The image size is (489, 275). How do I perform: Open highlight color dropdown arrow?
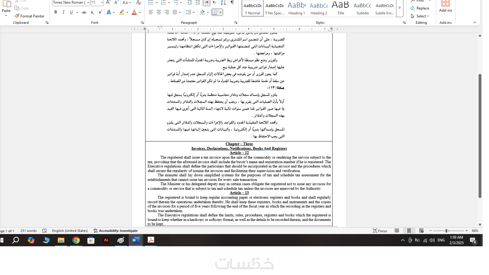pyautogui.click(x=127, y=12)
